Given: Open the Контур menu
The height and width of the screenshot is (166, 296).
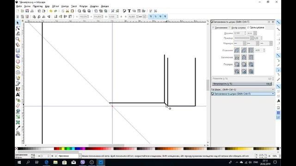Looking at the screenshot, I should tap(65, 6).
